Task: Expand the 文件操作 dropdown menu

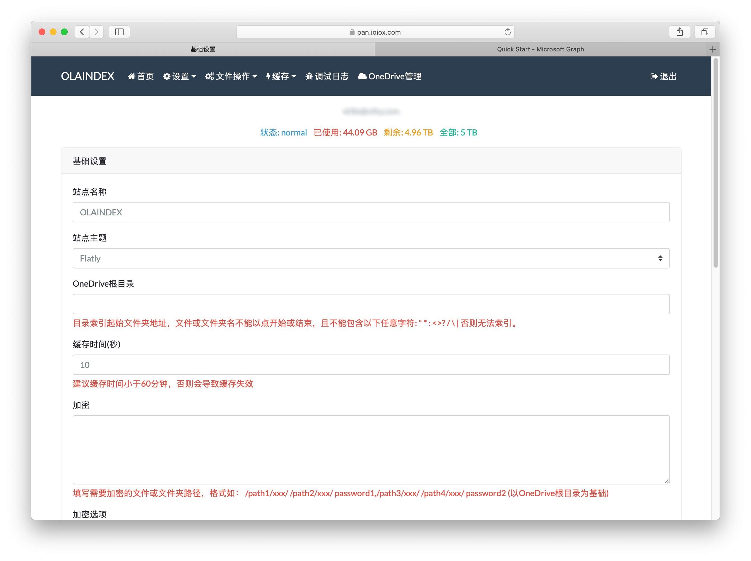Action: [231, 77]
